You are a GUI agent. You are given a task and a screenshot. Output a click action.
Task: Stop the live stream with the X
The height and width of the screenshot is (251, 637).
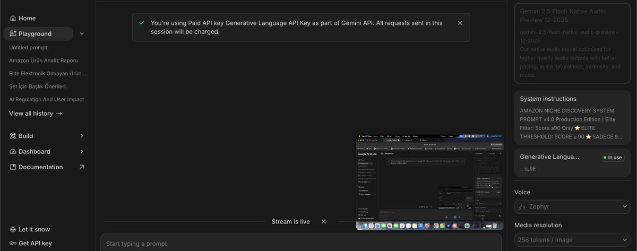point(324,221)
